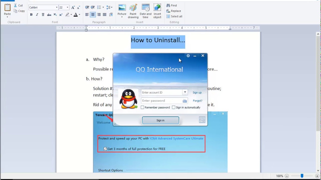Click the scrollbar up arrow
The width and height of the screenshot is (321, 180).
pyautogui.click(x=318, y=34)
